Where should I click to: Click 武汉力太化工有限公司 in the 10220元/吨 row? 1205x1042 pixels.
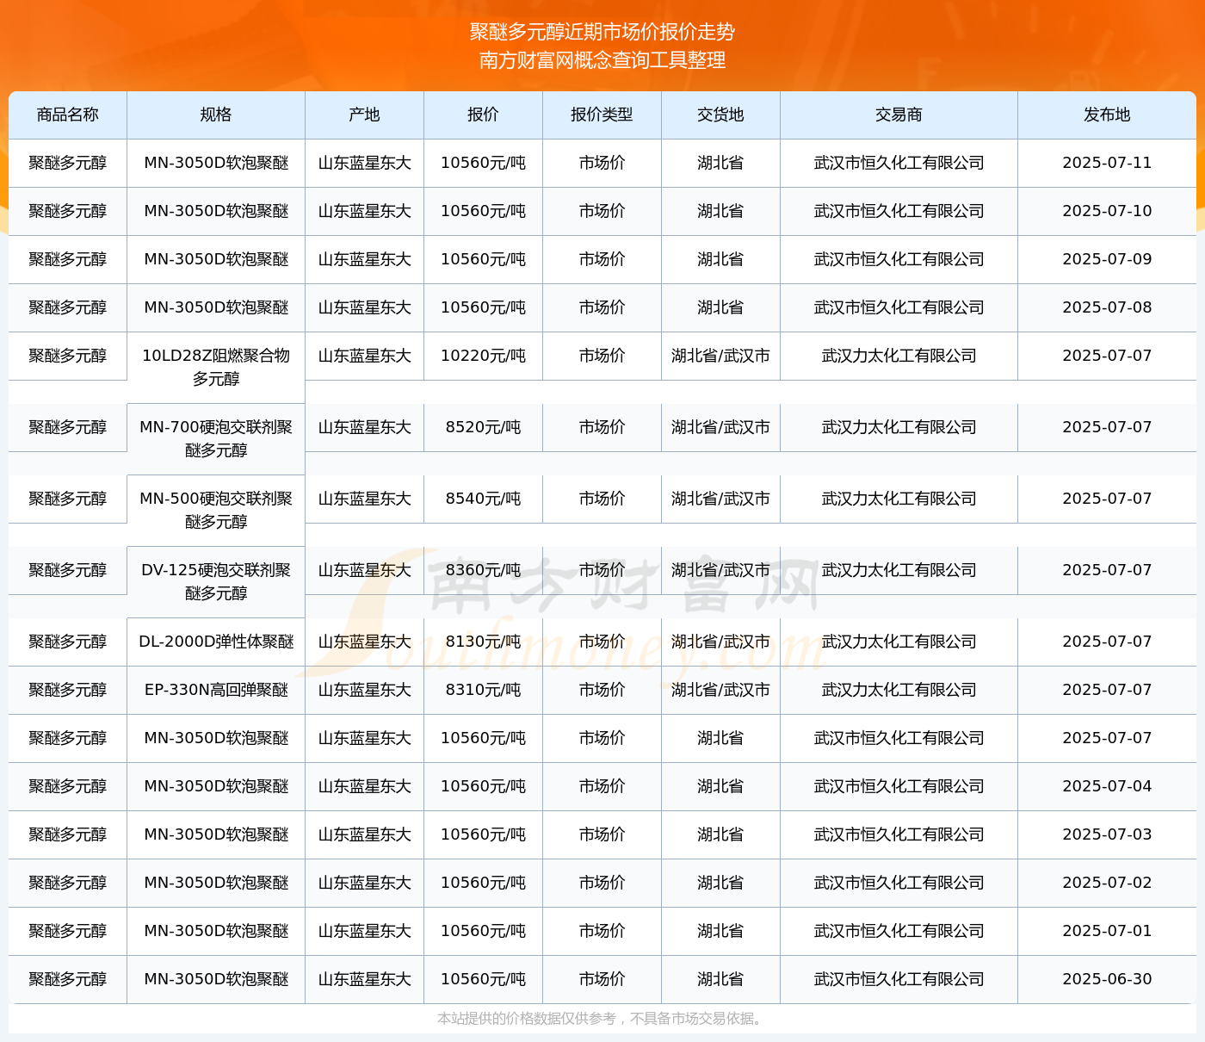click(x=899, y=356)
